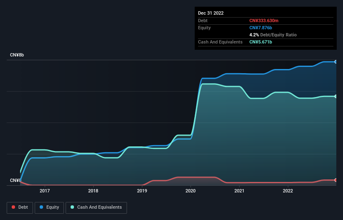Image resolution: width=343 pixels, height=220 pixels.
Task: Toggle the Equity series legend button
Action: coord(49,207)
